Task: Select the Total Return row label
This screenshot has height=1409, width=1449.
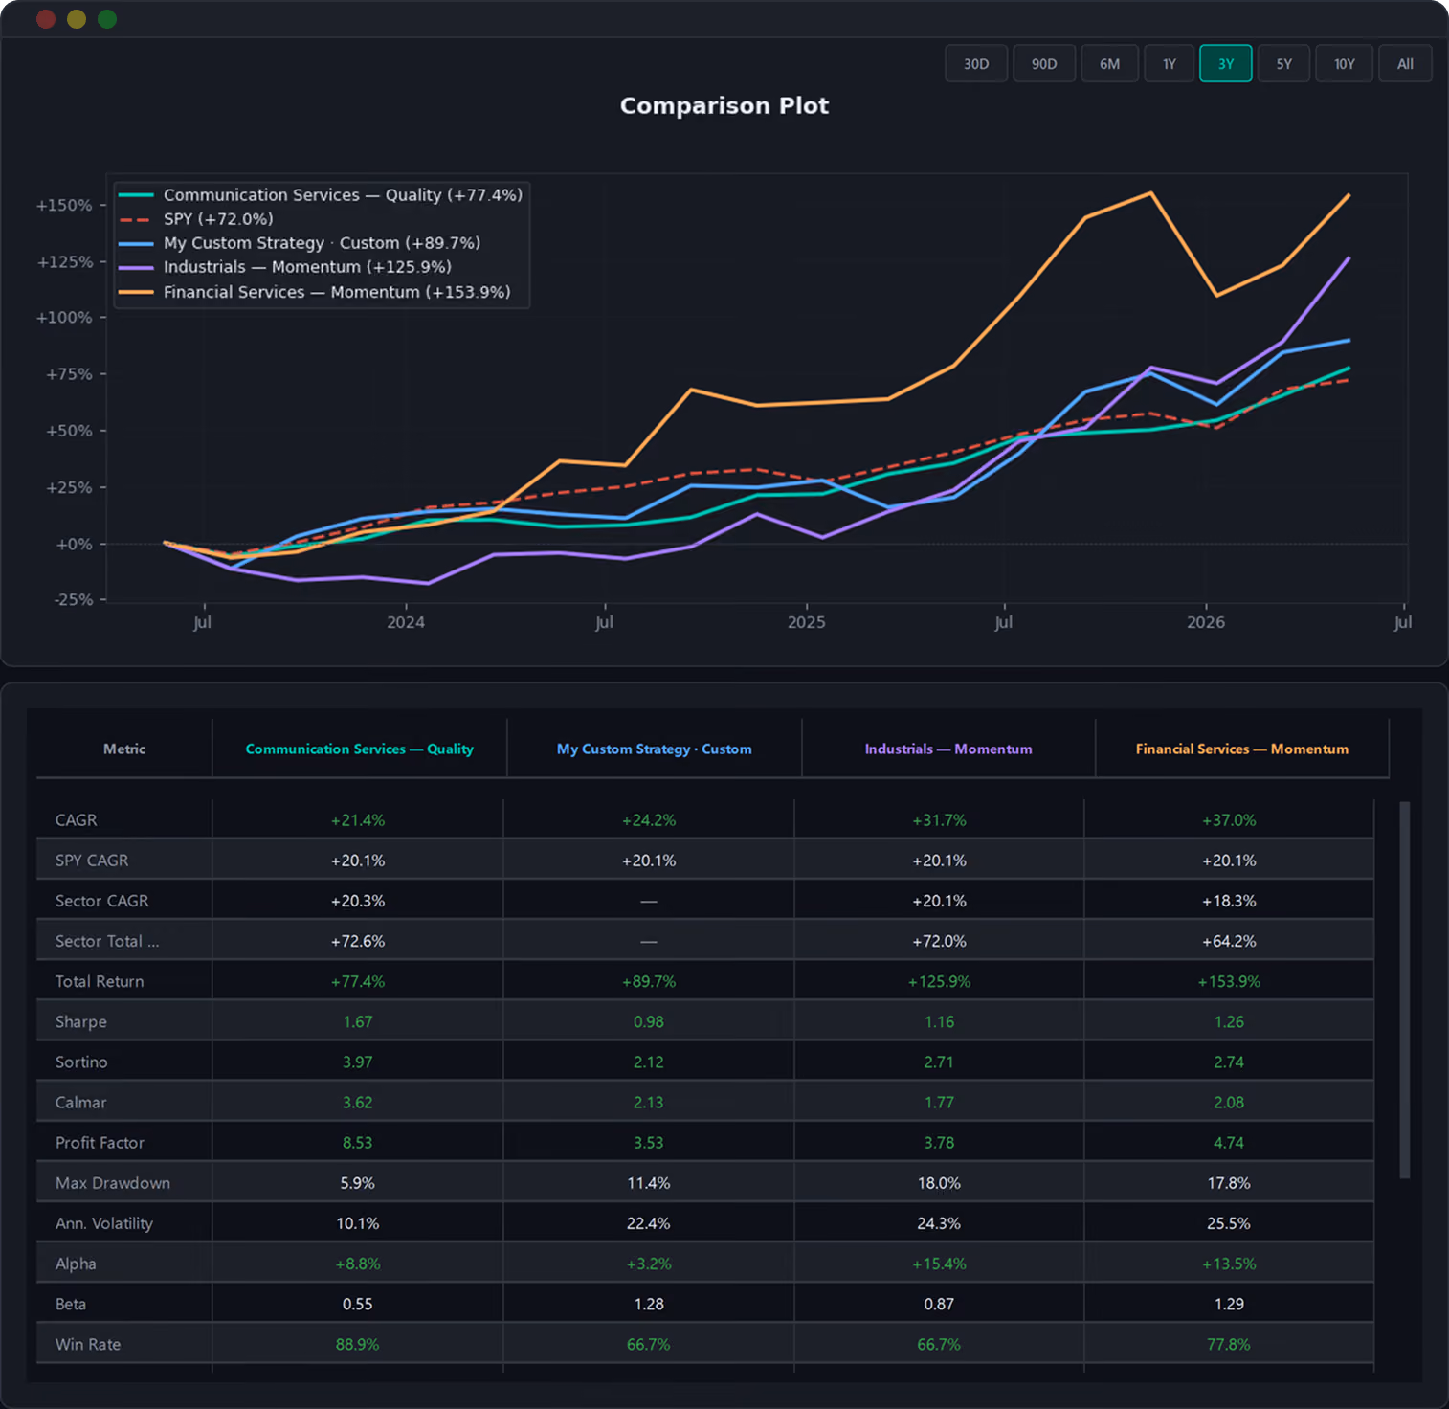Action: [x=100, y=981]
